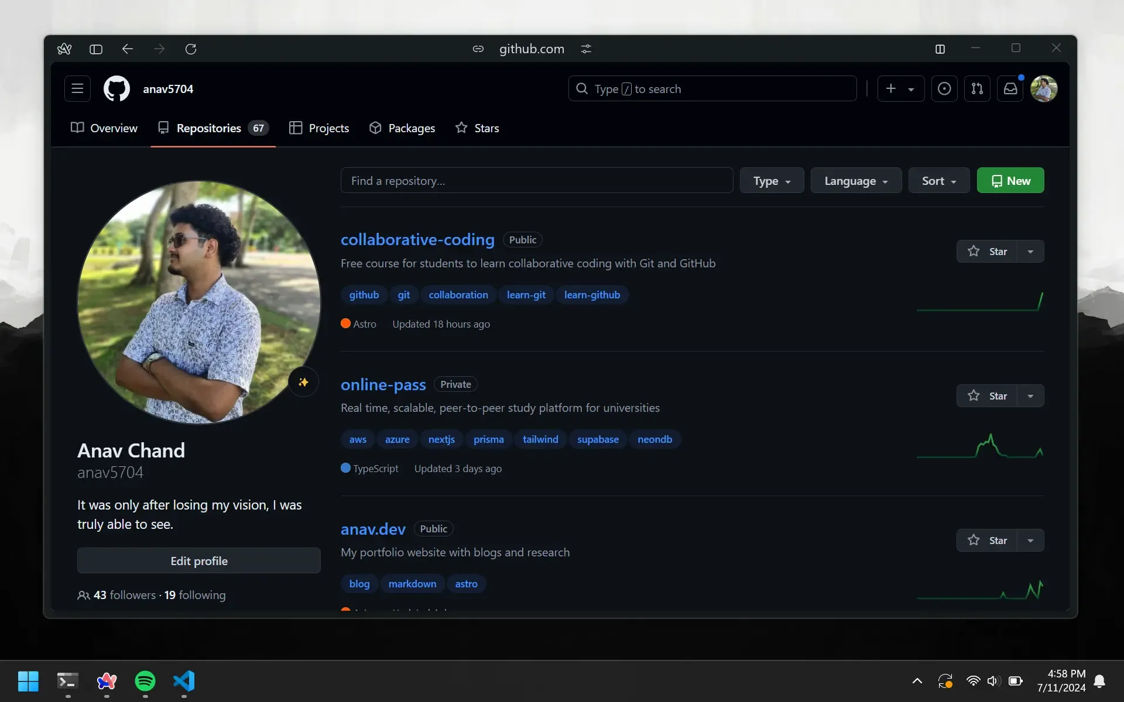Open GitHub hamburger navigation menu
The image size is (1124, 702).
tap(77, 88)
